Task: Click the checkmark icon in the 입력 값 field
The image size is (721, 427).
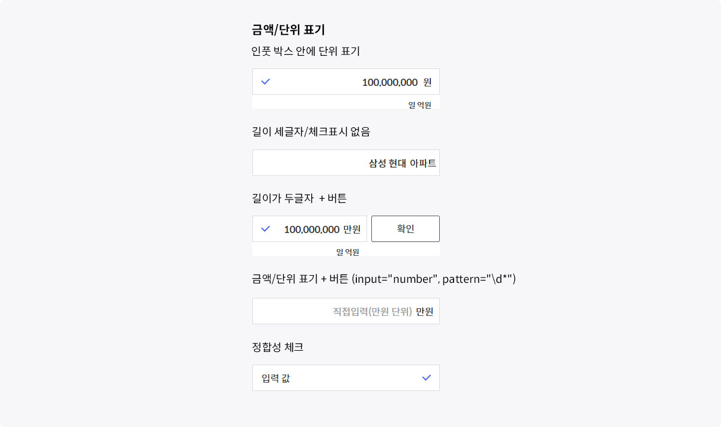Action: (x=427, y=378)
